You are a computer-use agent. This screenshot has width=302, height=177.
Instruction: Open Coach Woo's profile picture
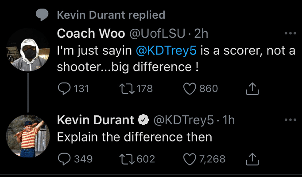pyautogui.click(x=28, y=50)
